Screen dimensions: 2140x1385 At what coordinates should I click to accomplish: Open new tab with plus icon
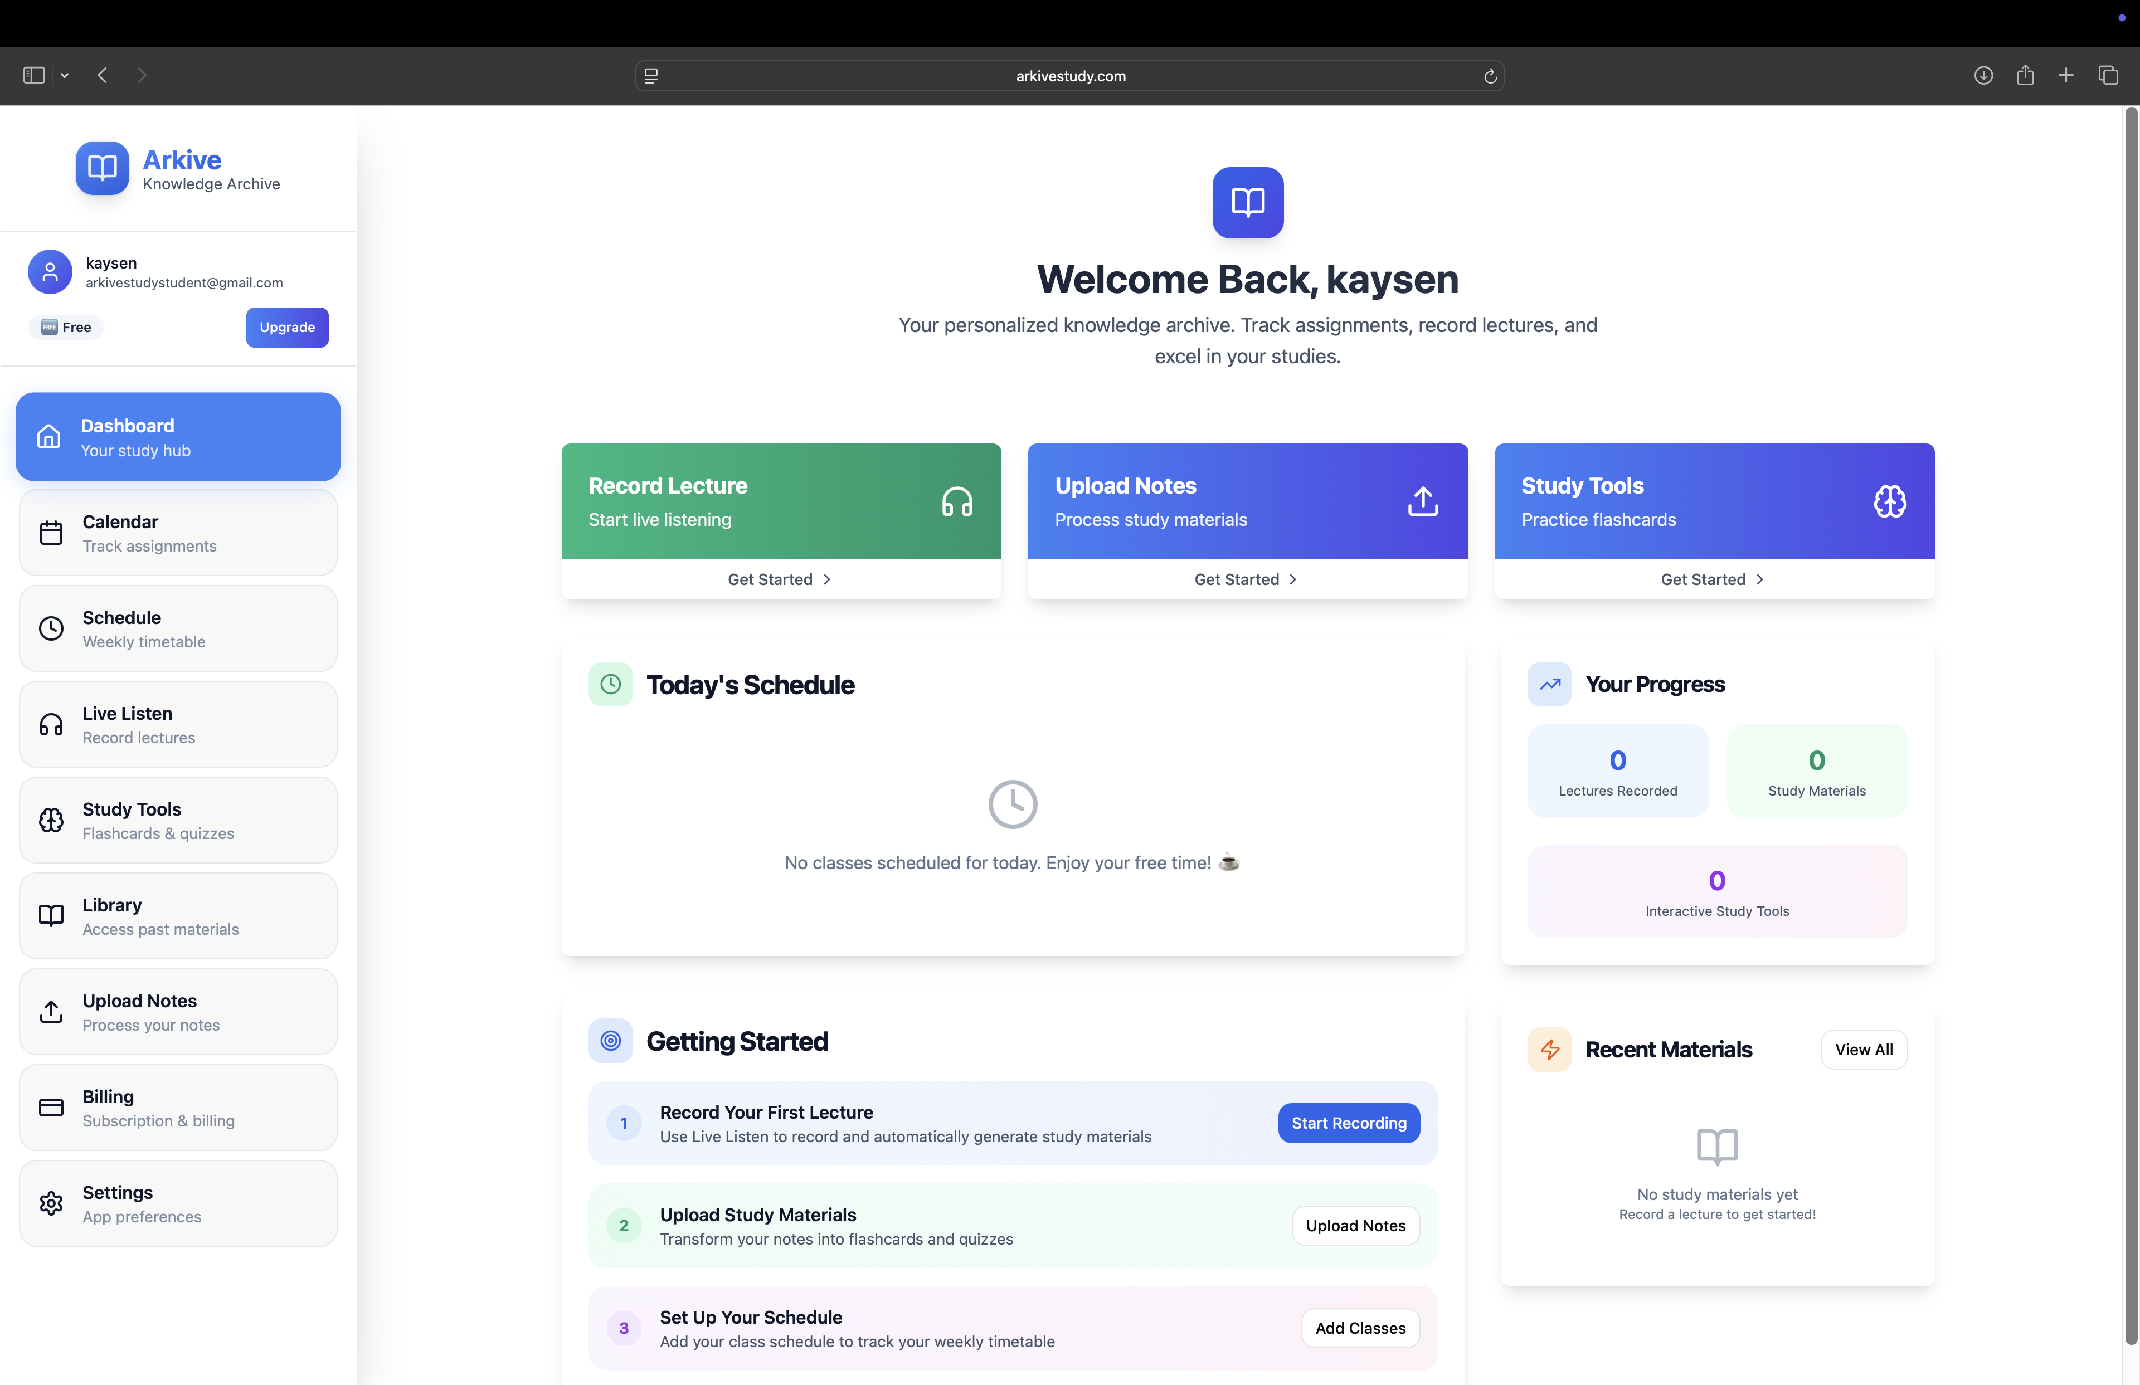[x=2066, y=76]
